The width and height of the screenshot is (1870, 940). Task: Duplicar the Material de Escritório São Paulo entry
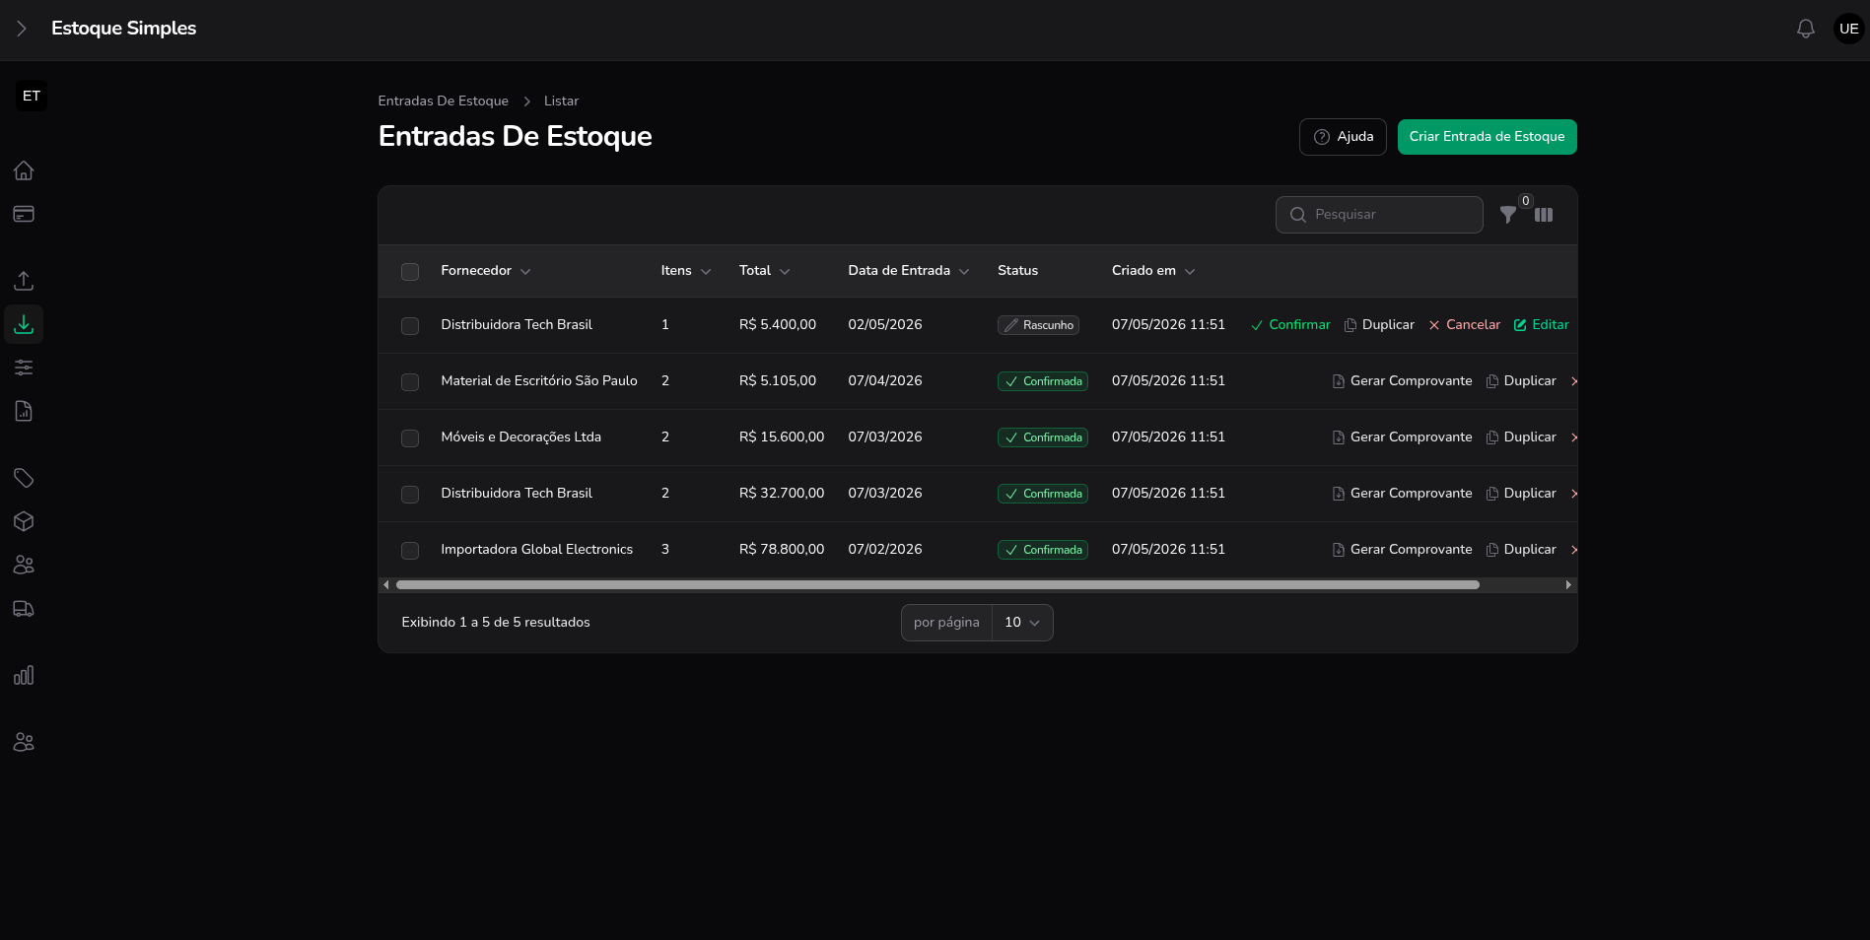pyautogui.click(x=1521, y=381)
